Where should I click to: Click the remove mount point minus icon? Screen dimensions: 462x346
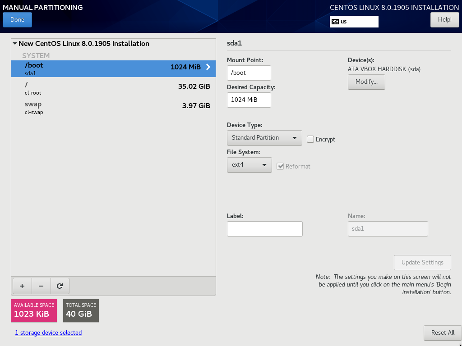(x=41, y=286)
